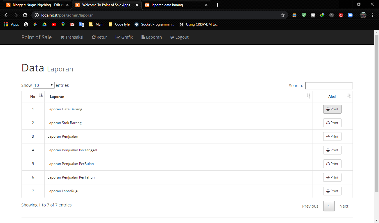Open Chrome three-dot menu
The width and height of the screenshot is (379, 223).
point(373,15)
